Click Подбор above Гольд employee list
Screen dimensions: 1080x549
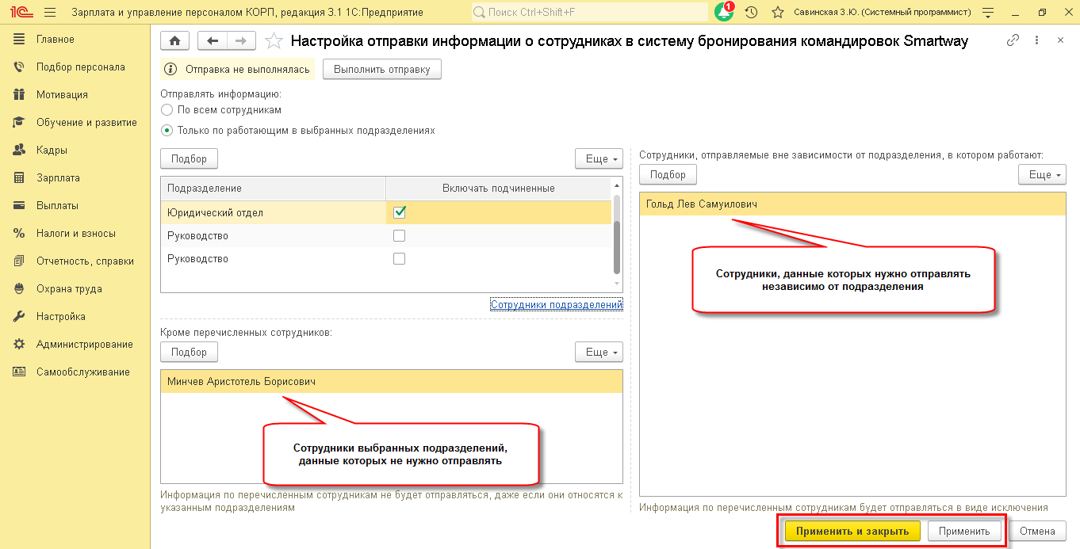coord(668,174)
